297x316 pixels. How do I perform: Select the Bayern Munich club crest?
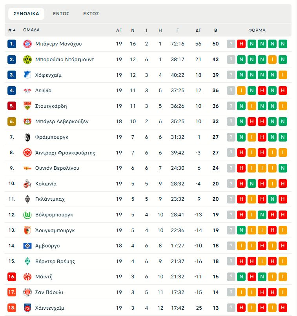pyautogui.click(x=26, y=44)
